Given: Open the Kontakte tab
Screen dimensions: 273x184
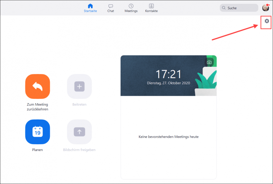Looking at the screenshot, I should click(x=151, y=8).
